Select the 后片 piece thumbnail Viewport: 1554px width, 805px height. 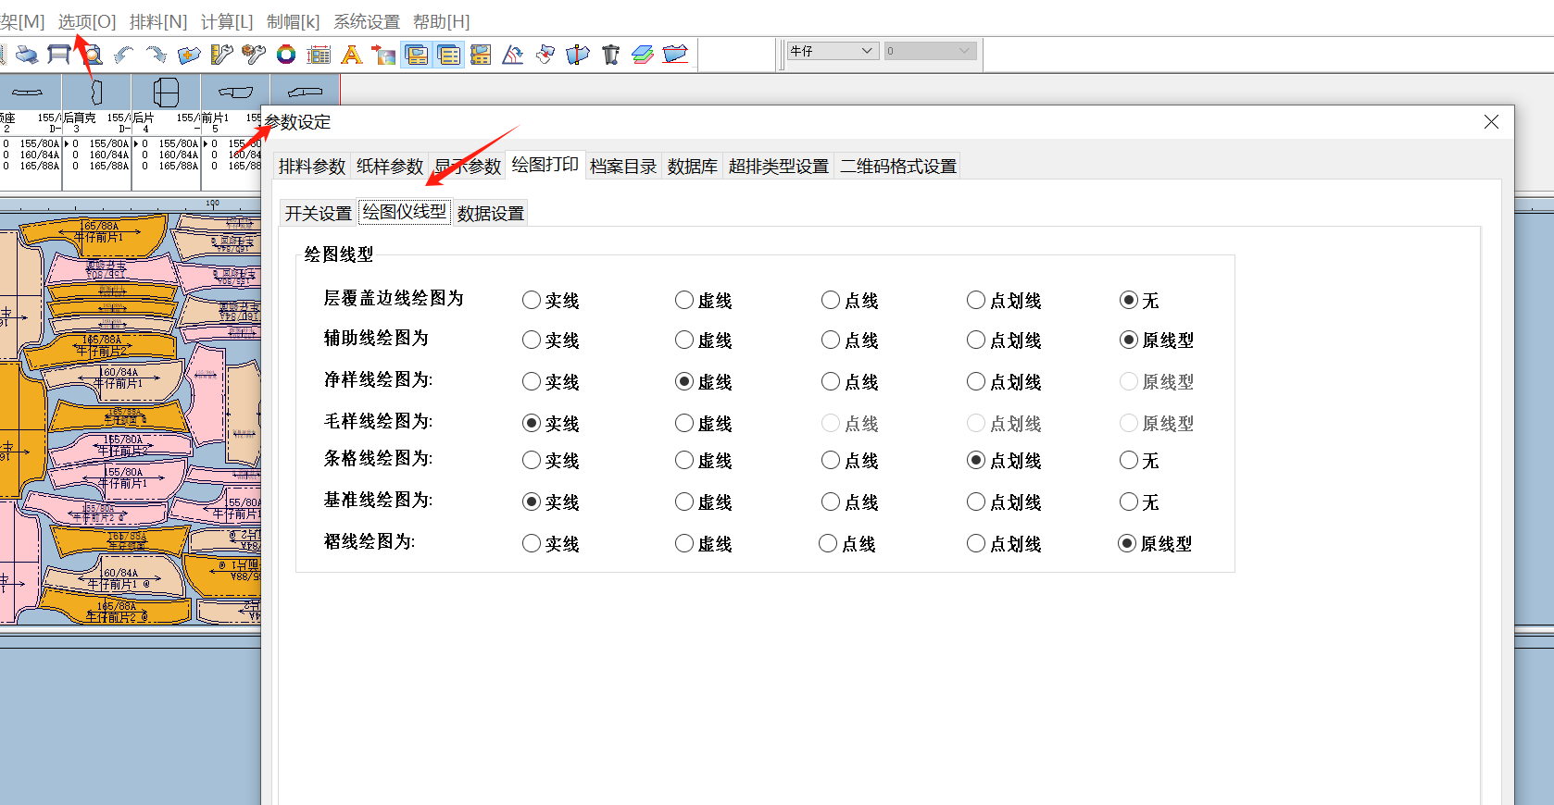(x=166, y=93)
